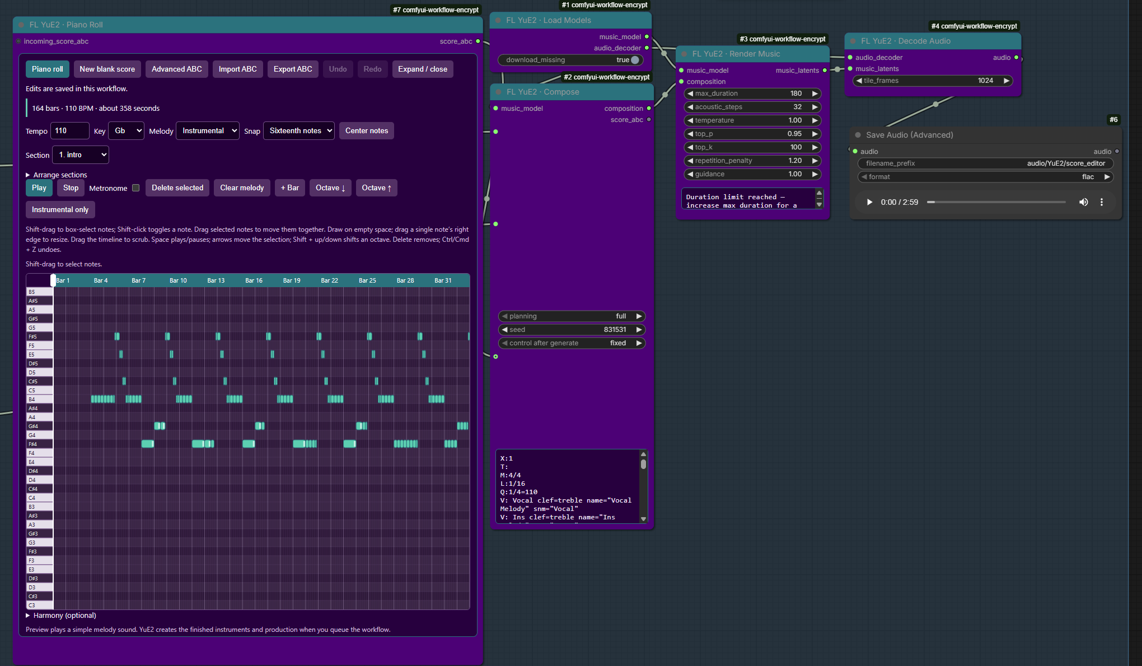Seek on the audio player progress bar
The height and width of the screenshot is (666, 1142).
click(996, 202)
